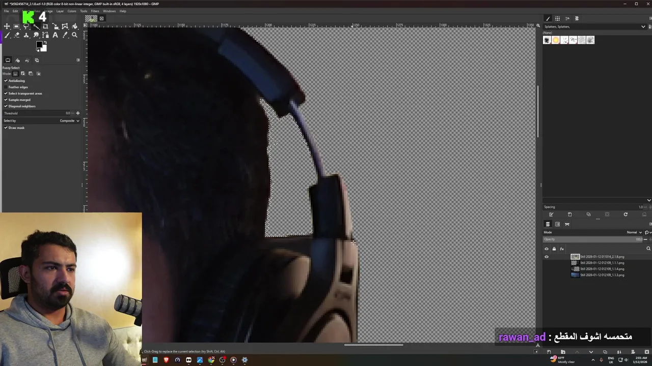Click the layers header visibility eye icon

[x=547, y=249]
